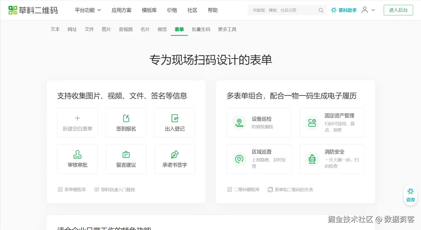Click the 表单模板库 grid icon
This screenshot has width=421, height=230.
[60, 190]
